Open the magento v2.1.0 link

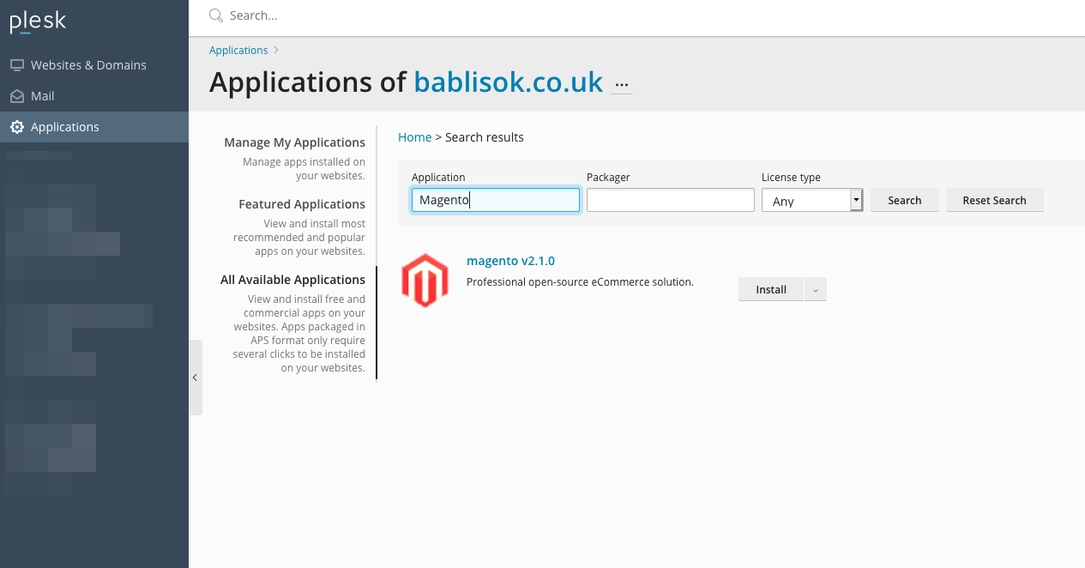(x=510, y=261)
